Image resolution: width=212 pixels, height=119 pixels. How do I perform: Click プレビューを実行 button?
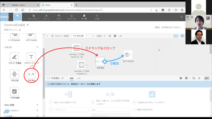tap(60, 36)
